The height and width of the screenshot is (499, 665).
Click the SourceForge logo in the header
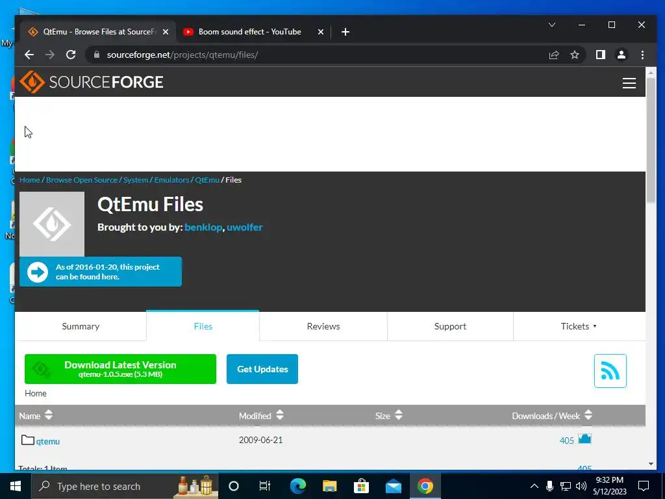pyautogui.click(x=91, y=82)
